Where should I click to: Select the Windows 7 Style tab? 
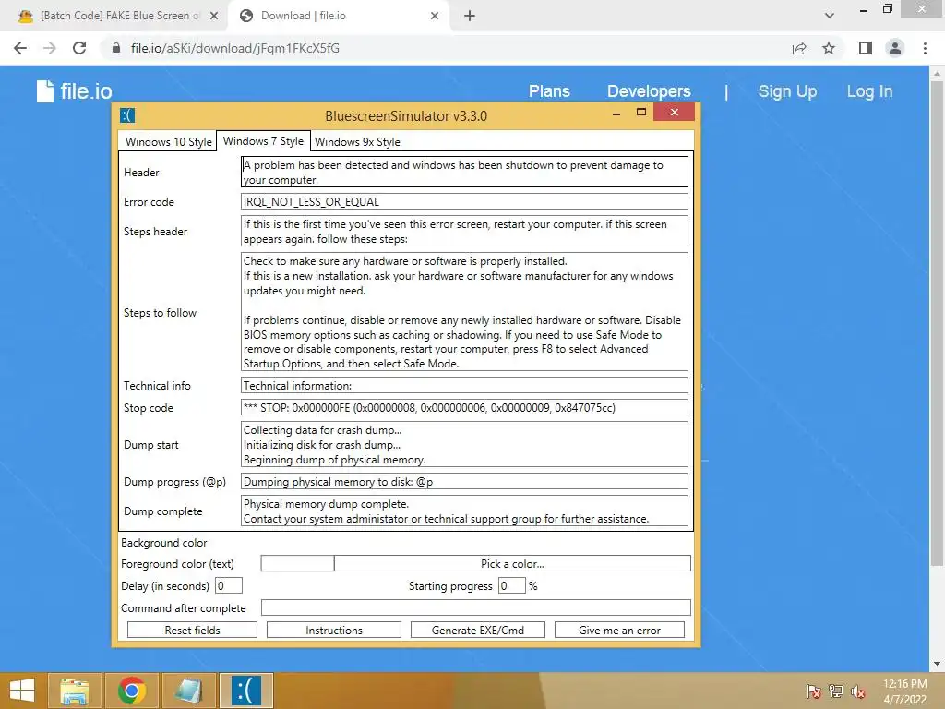coord(263,141)
